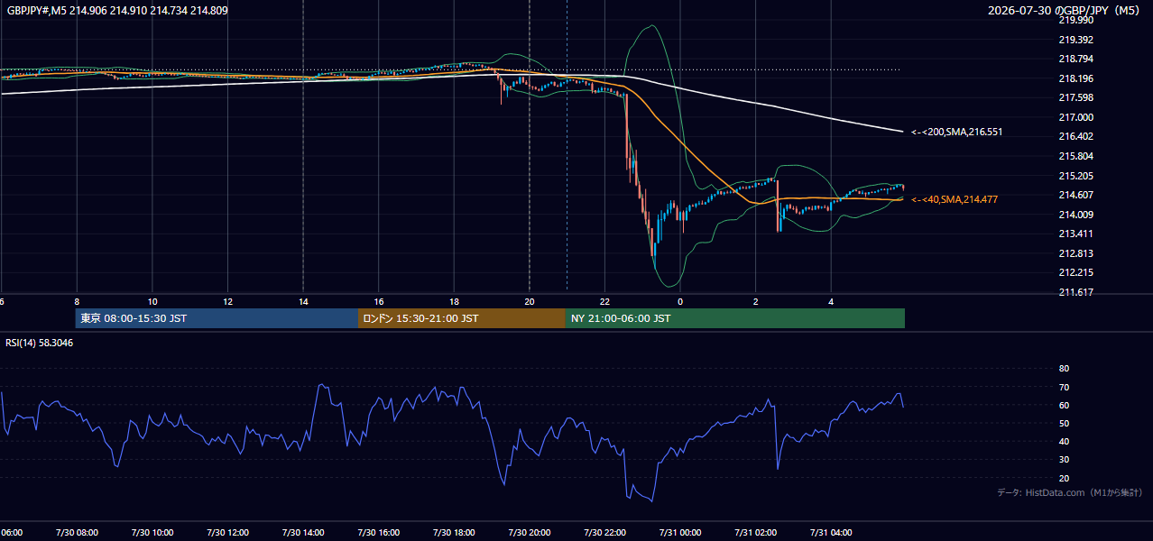Viewport: 1153px width, 541px height.
Task: Click hour label 14 above the session bars
Action: [x=303, y=302]
